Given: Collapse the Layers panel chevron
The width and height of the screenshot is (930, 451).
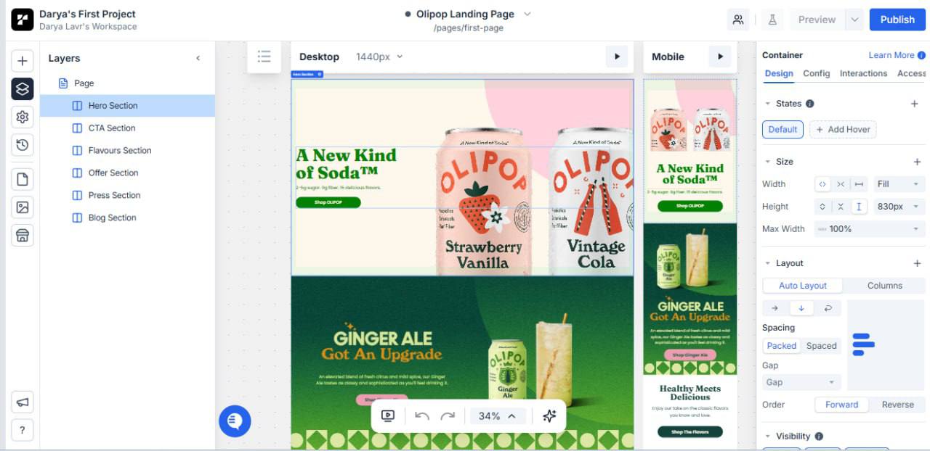Looking at the screenshot, I should [198, 58].
